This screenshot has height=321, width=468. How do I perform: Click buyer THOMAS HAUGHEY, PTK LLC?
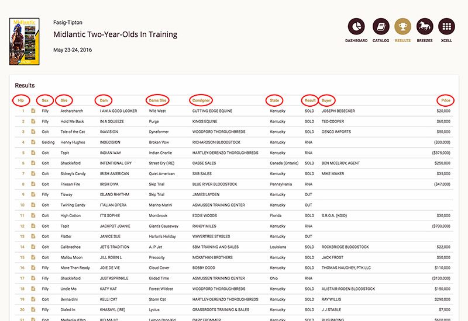(x=346, y=268)
